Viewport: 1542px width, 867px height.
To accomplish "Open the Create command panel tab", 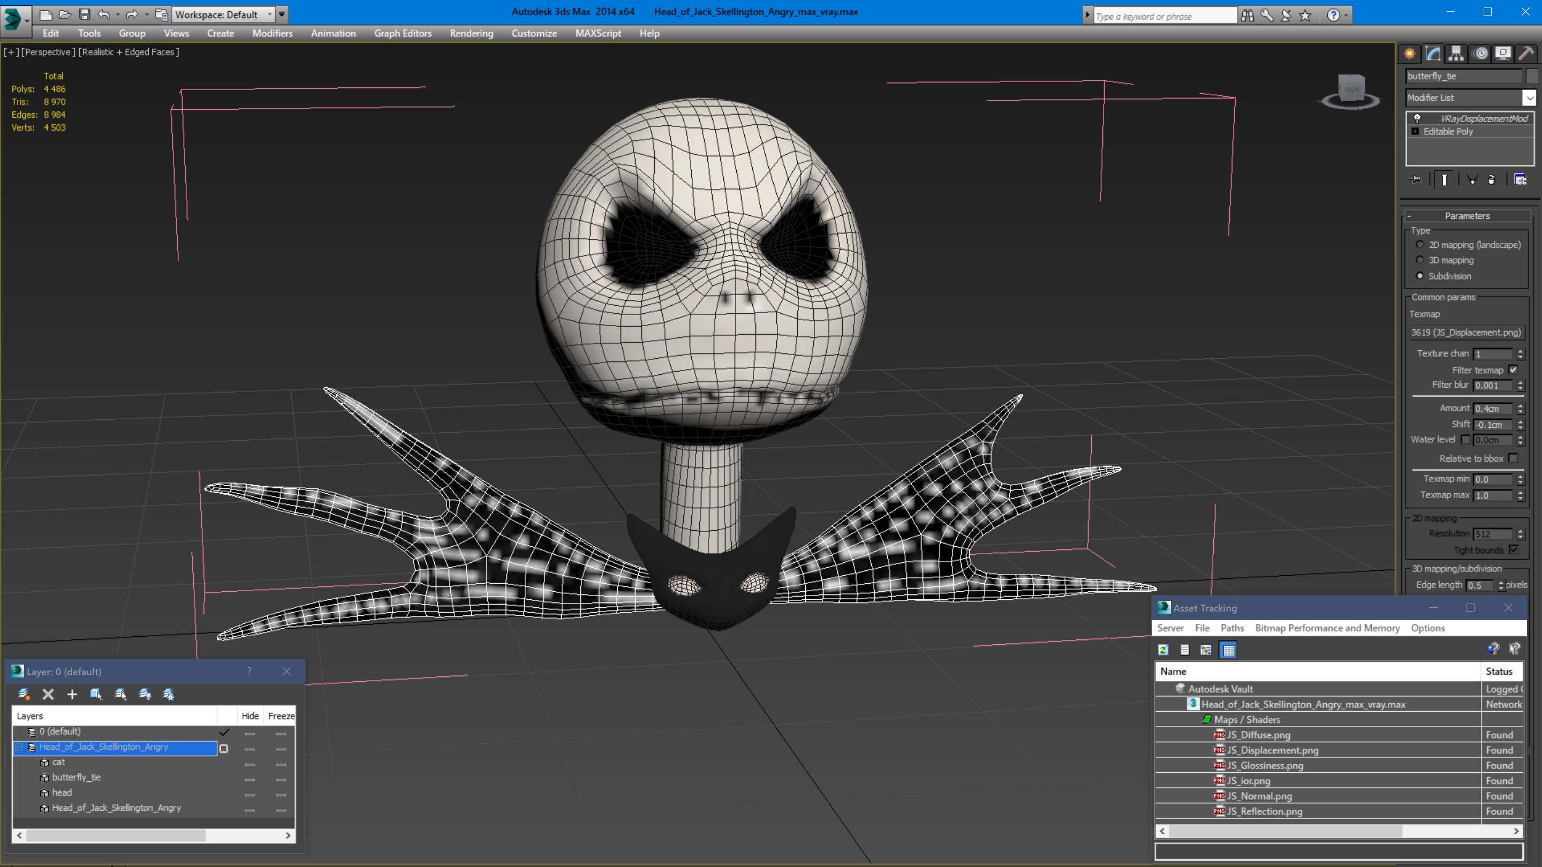I will coord(1410,54).
